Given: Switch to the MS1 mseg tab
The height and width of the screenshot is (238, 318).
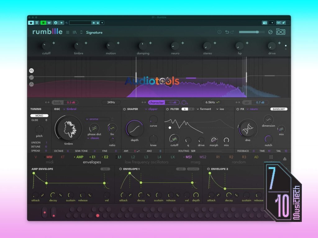Looking at the screenshot, I should [189, 157].
